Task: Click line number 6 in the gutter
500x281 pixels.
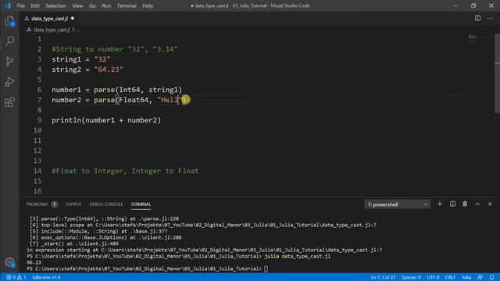Action: click(x=39, y=90)
